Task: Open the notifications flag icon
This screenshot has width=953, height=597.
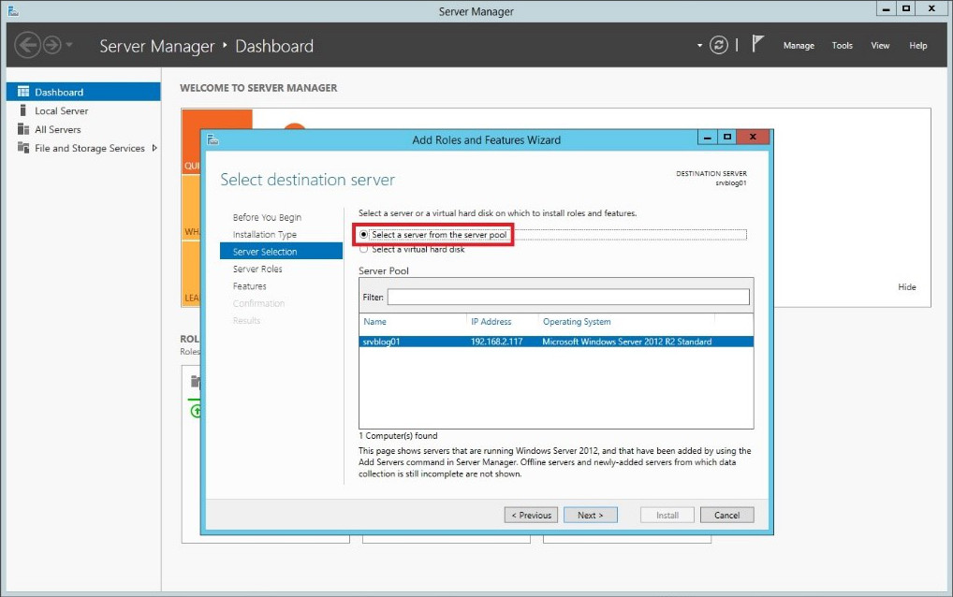Action: click(x=757, y=44)
